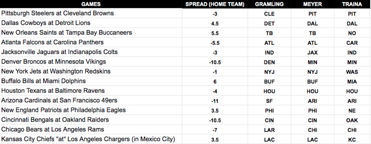Select the Saints at Buccaneers game cell

click(66, 33)
